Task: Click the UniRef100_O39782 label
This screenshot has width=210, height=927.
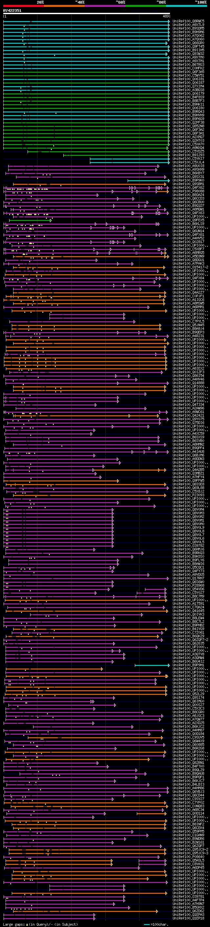Action: point(188,546)
